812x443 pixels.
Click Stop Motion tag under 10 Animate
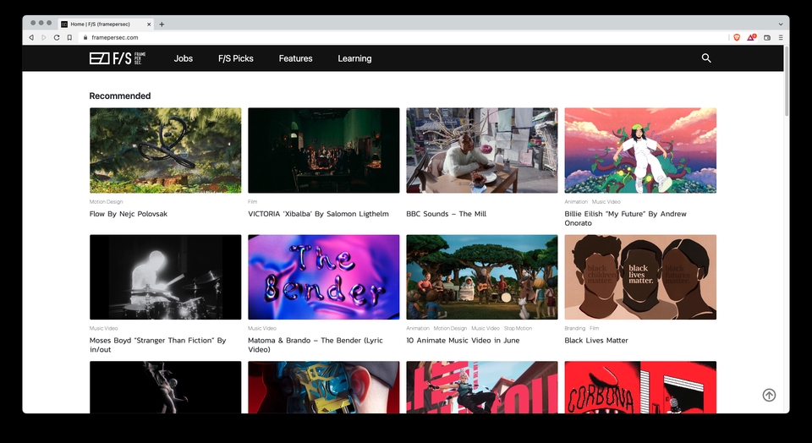click(x=518, y=328)
